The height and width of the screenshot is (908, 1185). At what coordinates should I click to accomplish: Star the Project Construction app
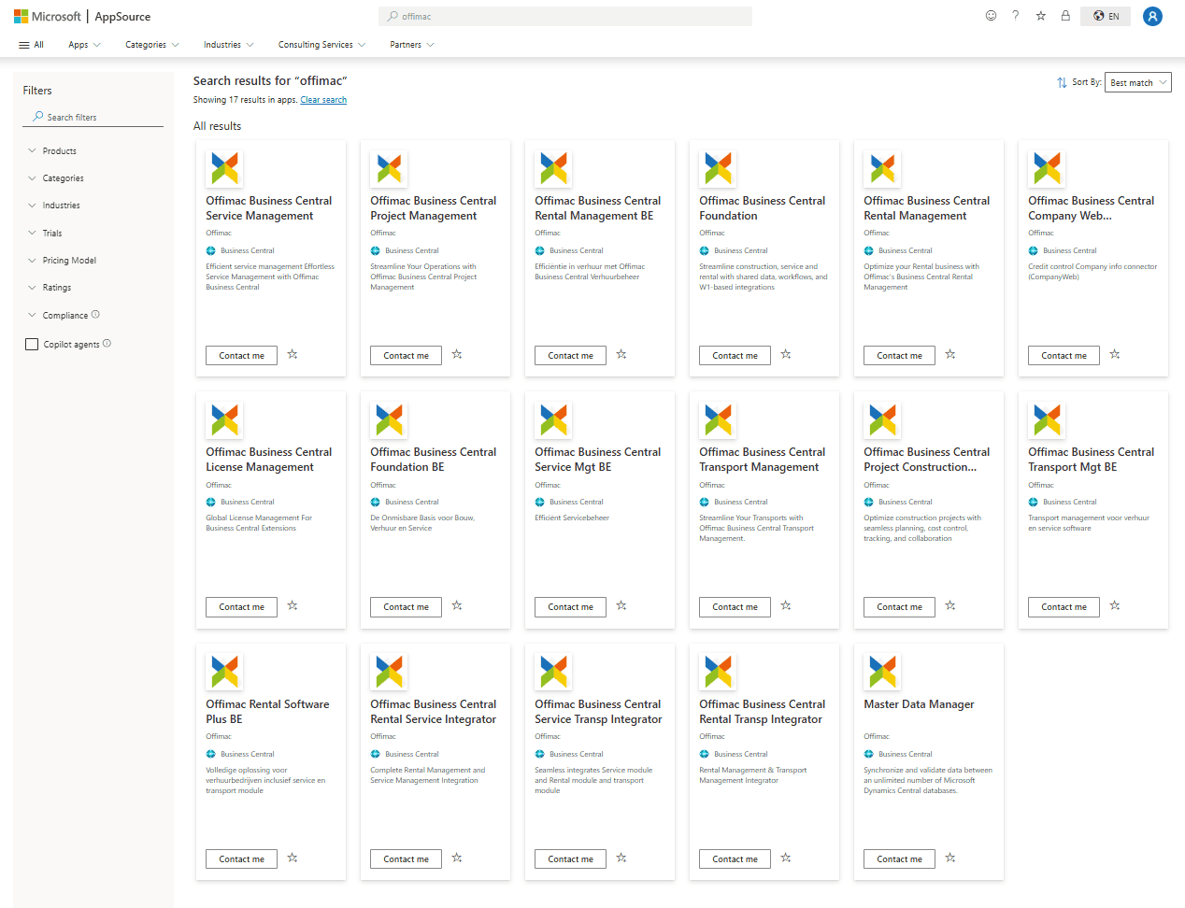pos(950,605)
